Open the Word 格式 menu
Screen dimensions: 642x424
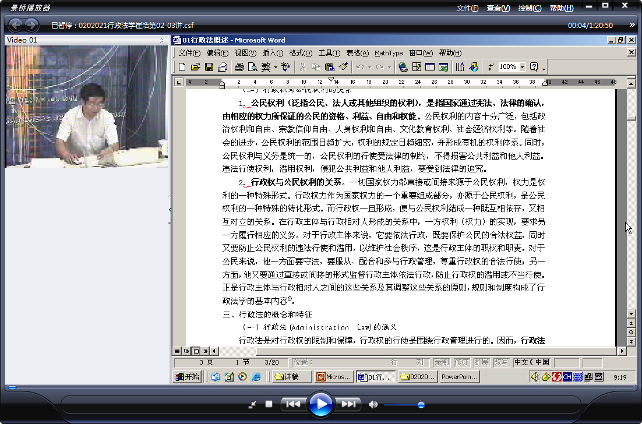tap(301, 53)
